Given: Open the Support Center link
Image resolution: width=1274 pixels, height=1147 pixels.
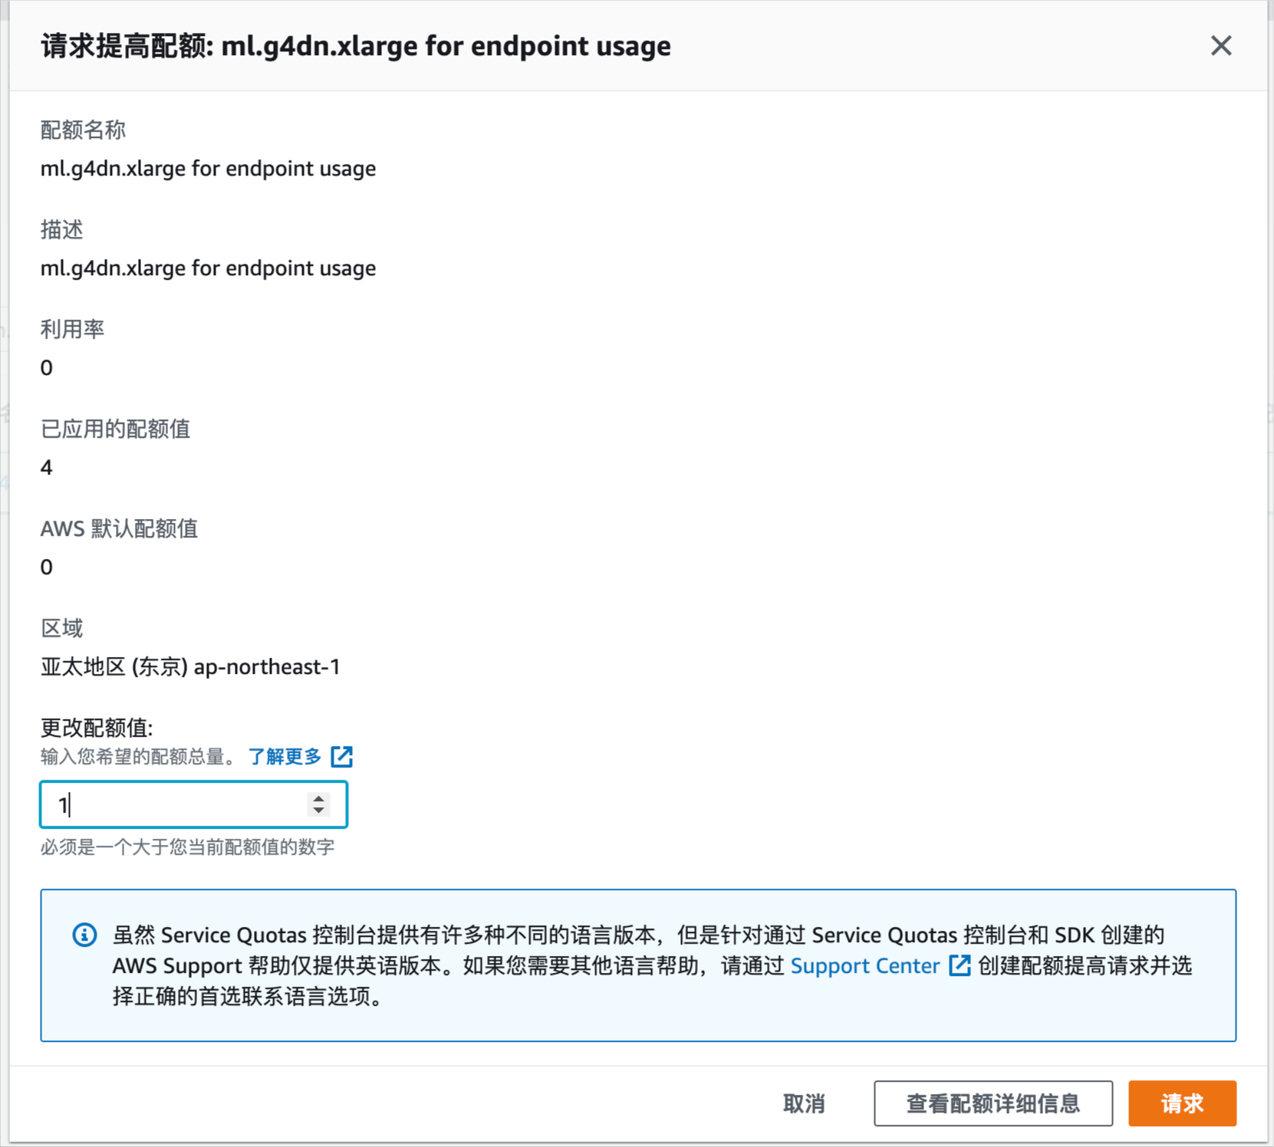Looking at the screenshot, I should (864, 965).
